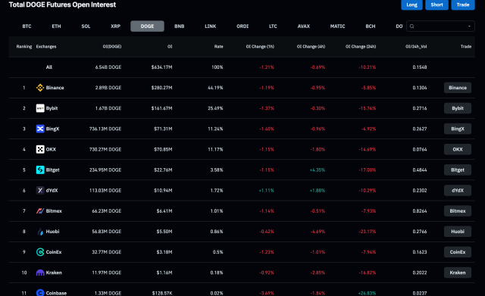Viewport: 485px width, 296px height.
Task: Sort by the OI/24h_Vol column header
Action: point(416,47)
